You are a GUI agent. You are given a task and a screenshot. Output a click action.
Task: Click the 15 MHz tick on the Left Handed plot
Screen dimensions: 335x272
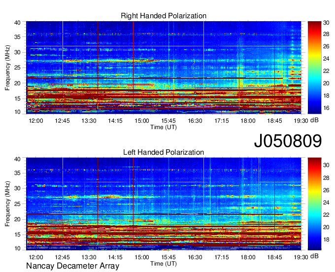pos(17,235)
